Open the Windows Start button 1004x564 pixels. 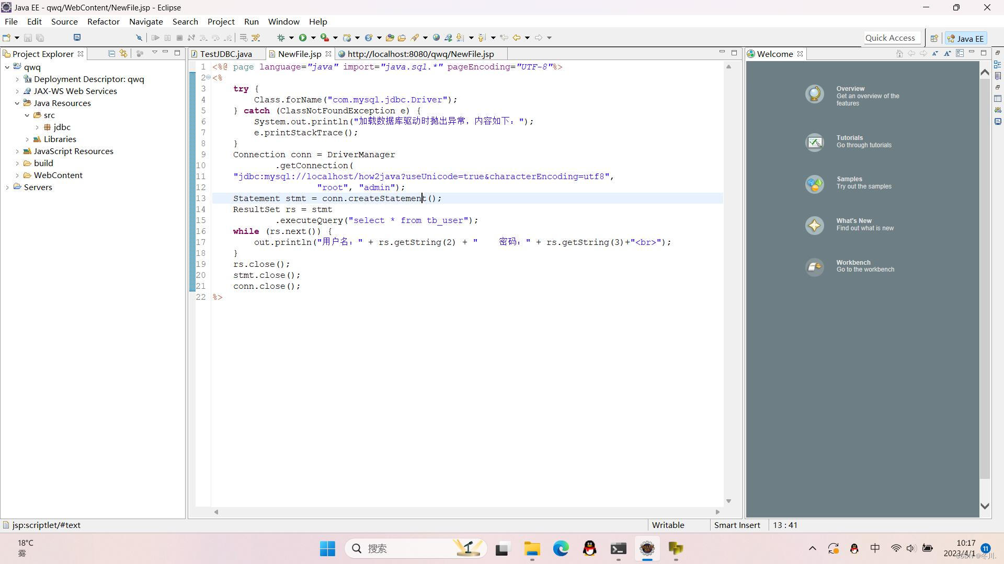327,548
